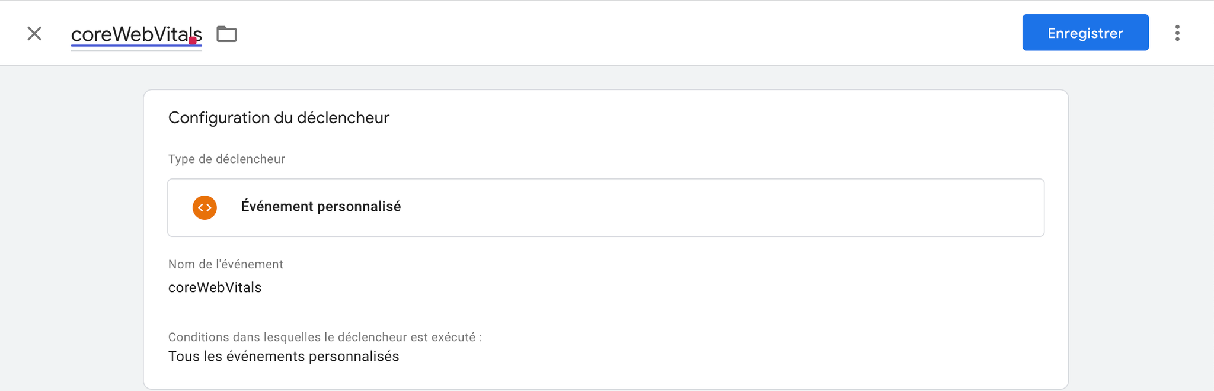Viewport: 1214px width, 391px height.
Task: Click the Type de déclencheur label
Action: pos(226,159)
